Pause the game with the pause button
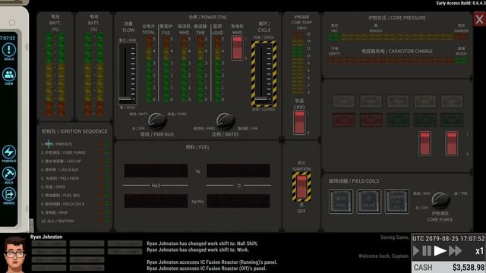 (427, 251)
